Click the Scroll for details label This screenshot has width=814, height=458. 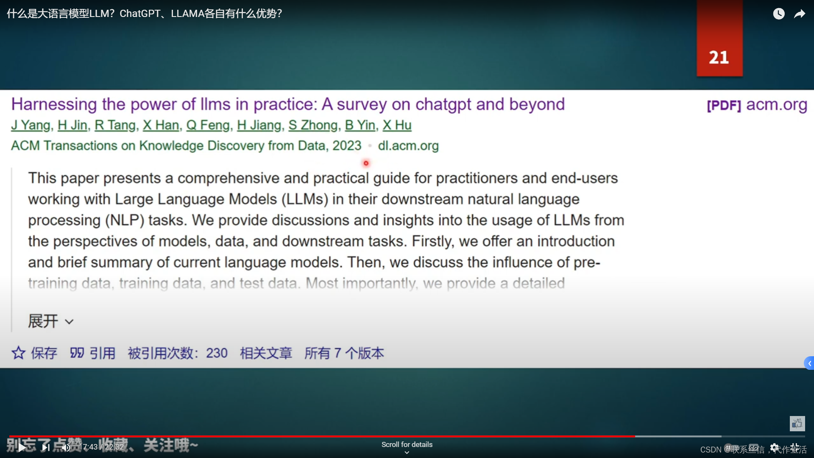[x=407, y=444]
